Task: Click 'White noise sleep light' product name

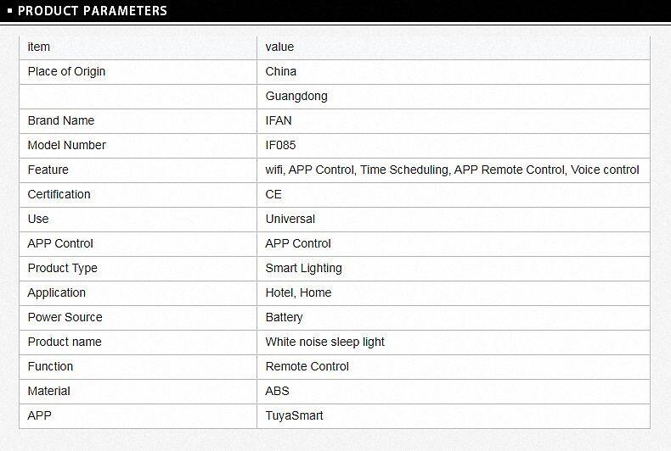Action: pos(324,342)
